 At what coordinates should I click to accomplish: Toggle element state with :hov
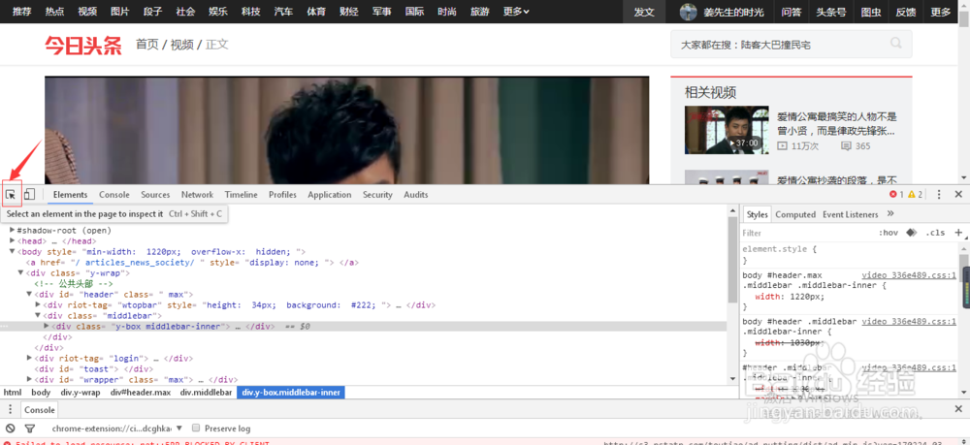click(888, 233)
